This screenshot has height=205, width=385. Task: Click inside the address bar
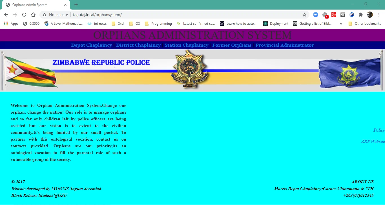tap(141, 15)
